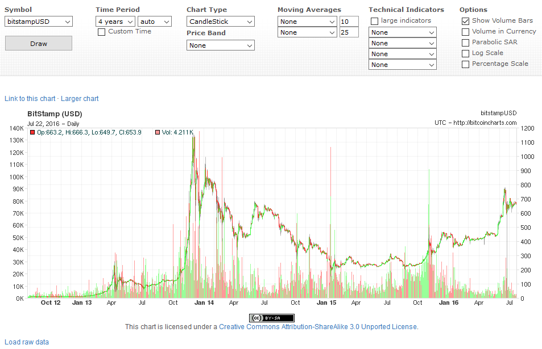The image size is (542, 349).
Task: Click the Jul 22, 2016 – Daily label
Action: pyautogui.click(x=53, y=124)
